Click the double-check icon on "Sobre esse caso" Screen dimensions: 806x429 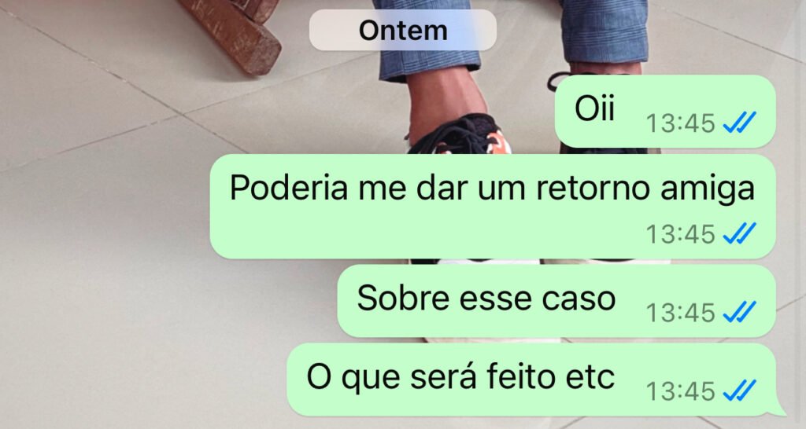739,312
